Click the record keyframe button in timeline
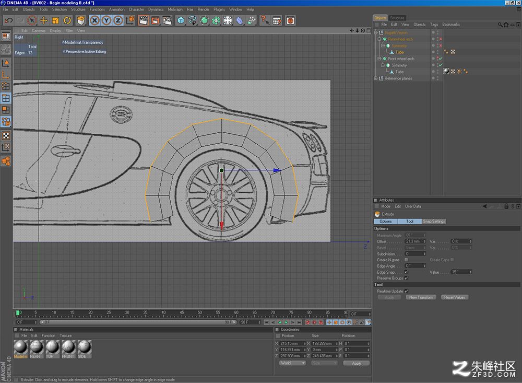 (x=307, y=322)
